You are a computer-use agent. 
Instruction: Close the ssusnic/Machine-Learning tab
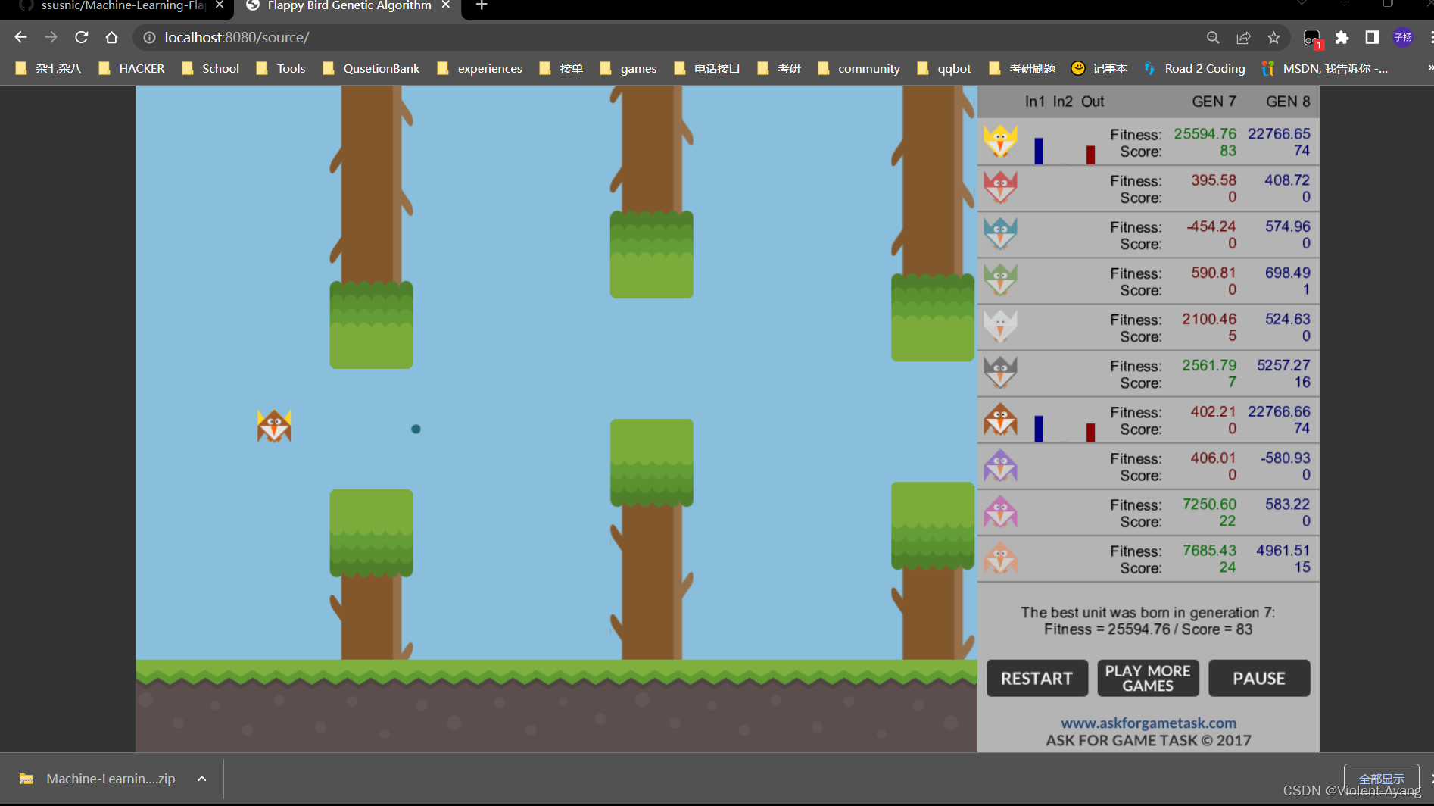219,5
